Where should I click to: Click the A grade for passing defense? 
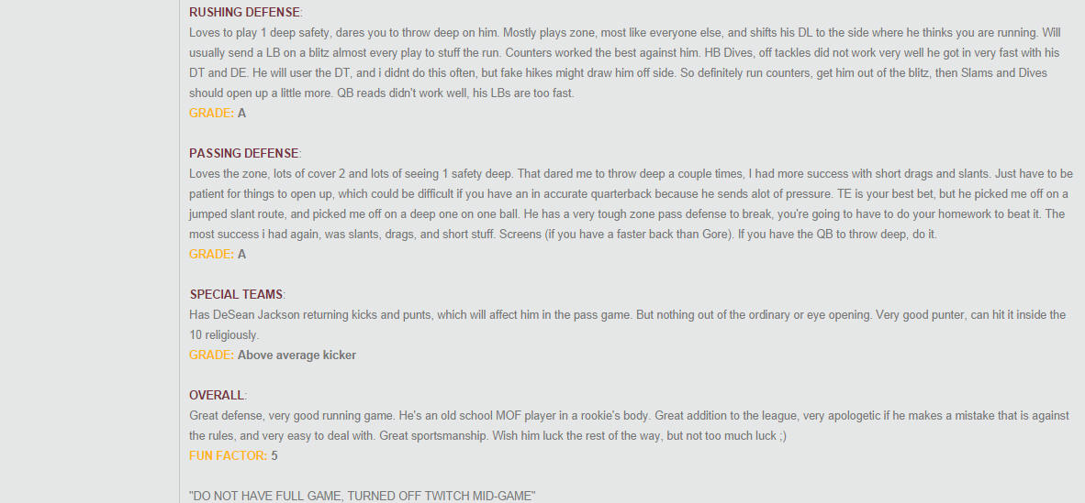tap(241, 255)
